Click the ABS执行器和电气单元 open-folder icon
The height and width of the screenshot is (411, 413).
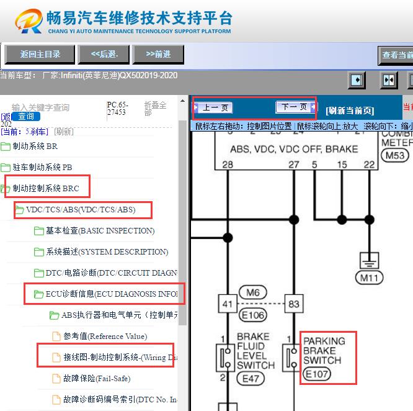tap(54, 315)
